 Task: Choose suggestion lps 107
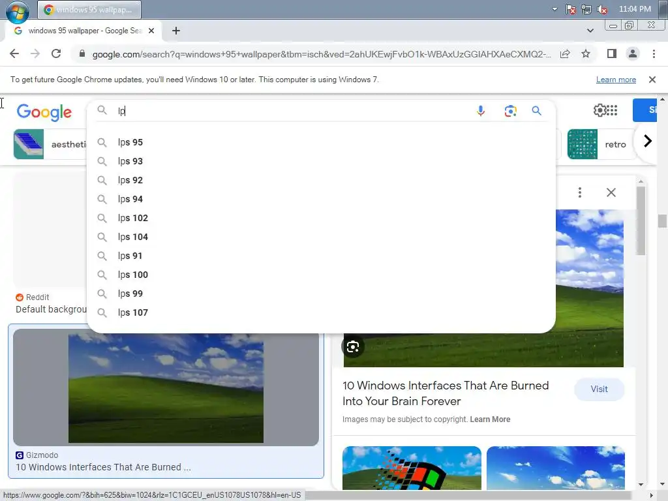click(321, 312)
